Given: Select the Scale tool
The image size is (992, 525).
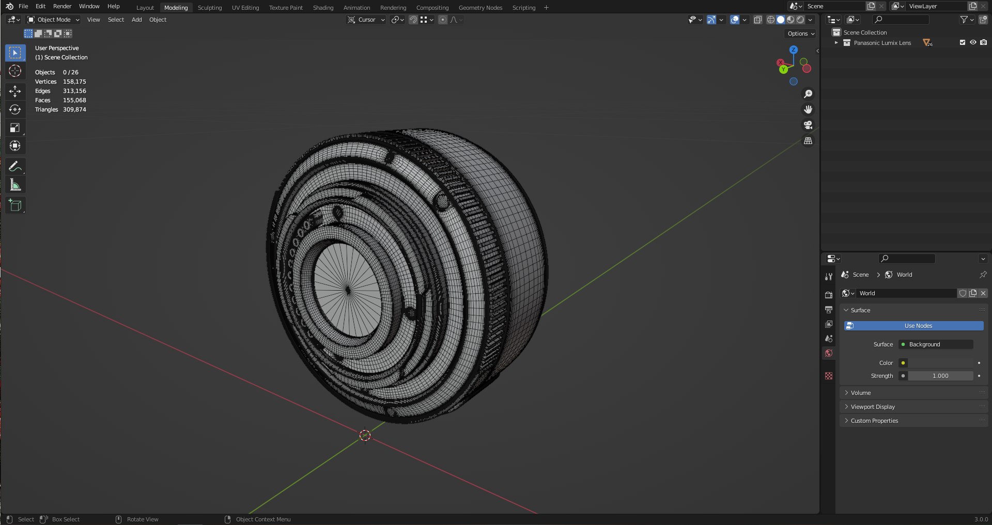Looking at the screenshot, I should pos(15,128).
